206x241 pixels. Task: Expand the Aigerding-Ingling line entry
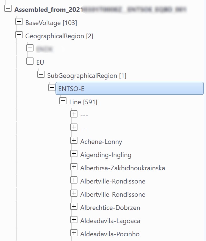pos(74,154)
